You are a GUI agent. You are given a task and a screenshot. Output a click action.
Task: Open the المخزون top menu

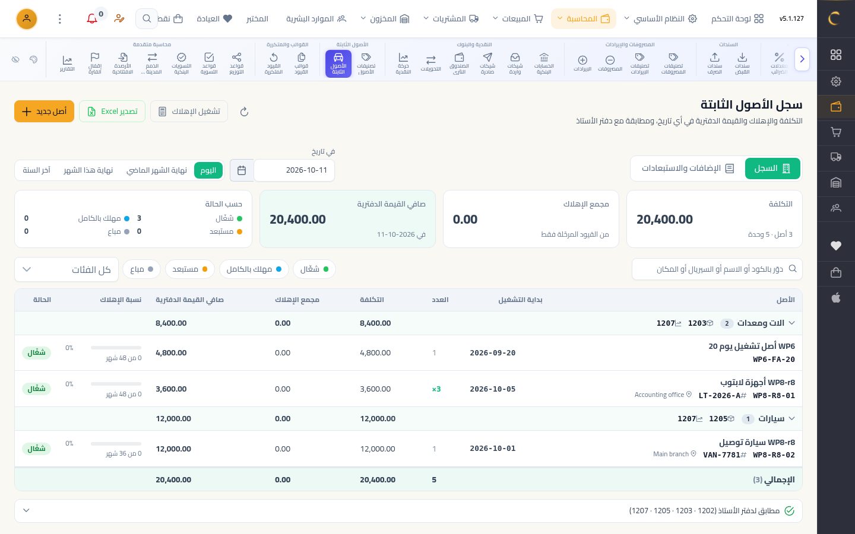(x=385, y=19)
